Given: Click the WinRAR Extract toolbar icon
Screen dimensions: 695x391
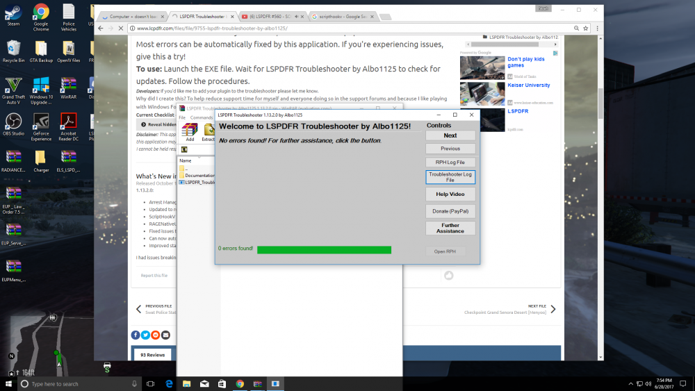Looking at the screenshot, I should tap(208, 133).
